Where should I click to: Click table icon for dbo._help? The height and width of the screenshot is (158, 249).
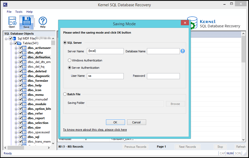point(24,85)
